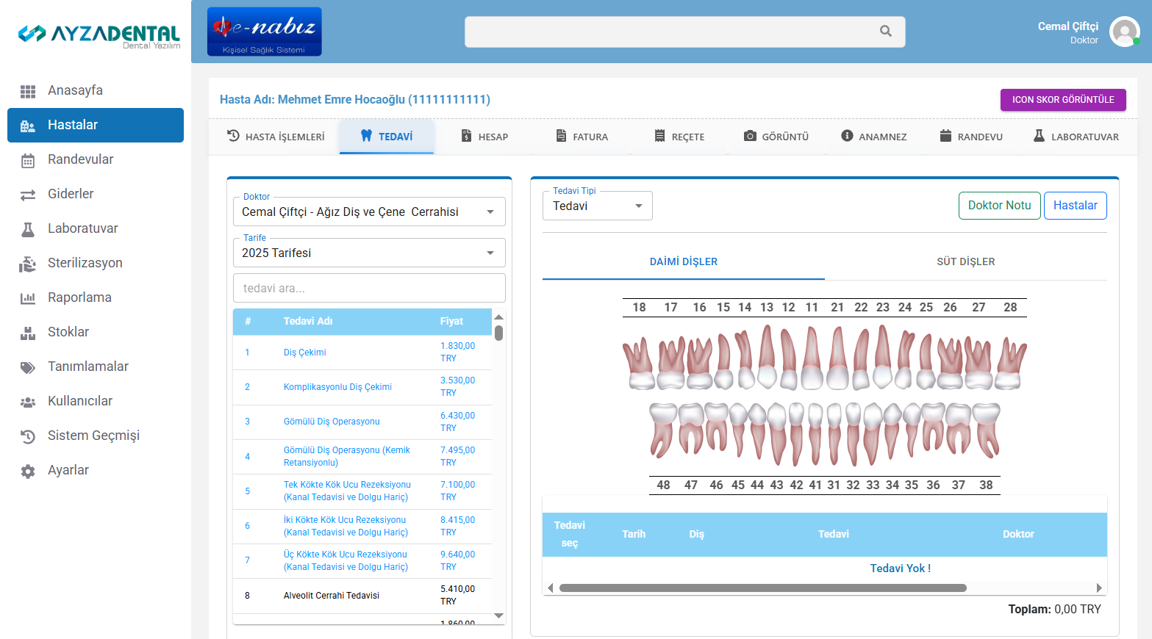Open Laboratuvar from the sidebar
1152x639 pixels.
[x=82, y=228]
